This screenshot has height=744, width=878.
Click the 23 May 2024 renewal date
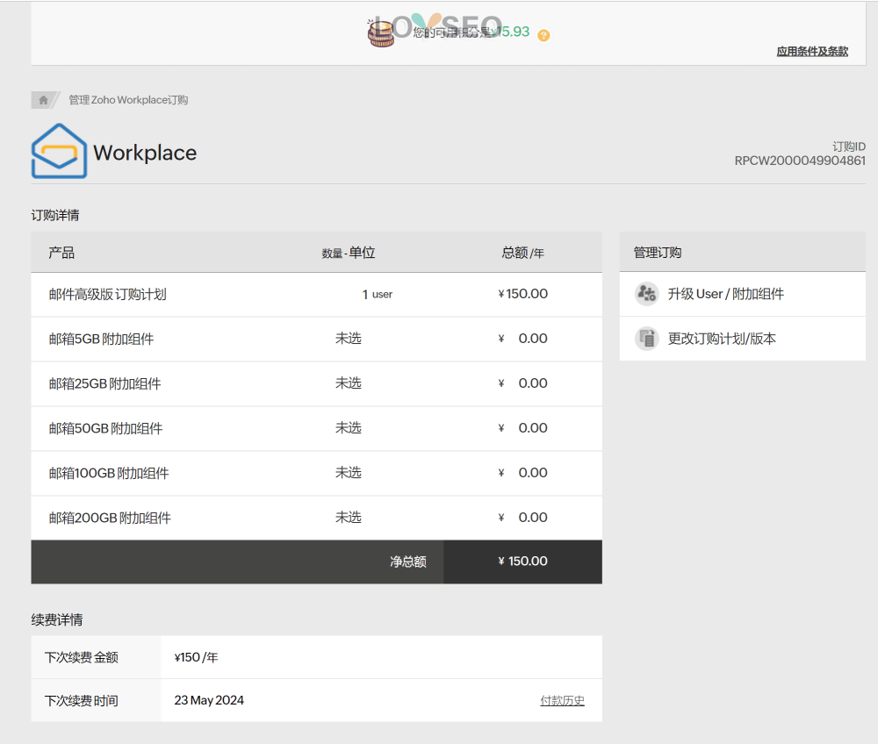pyautogui.click(x=209, y=700)
